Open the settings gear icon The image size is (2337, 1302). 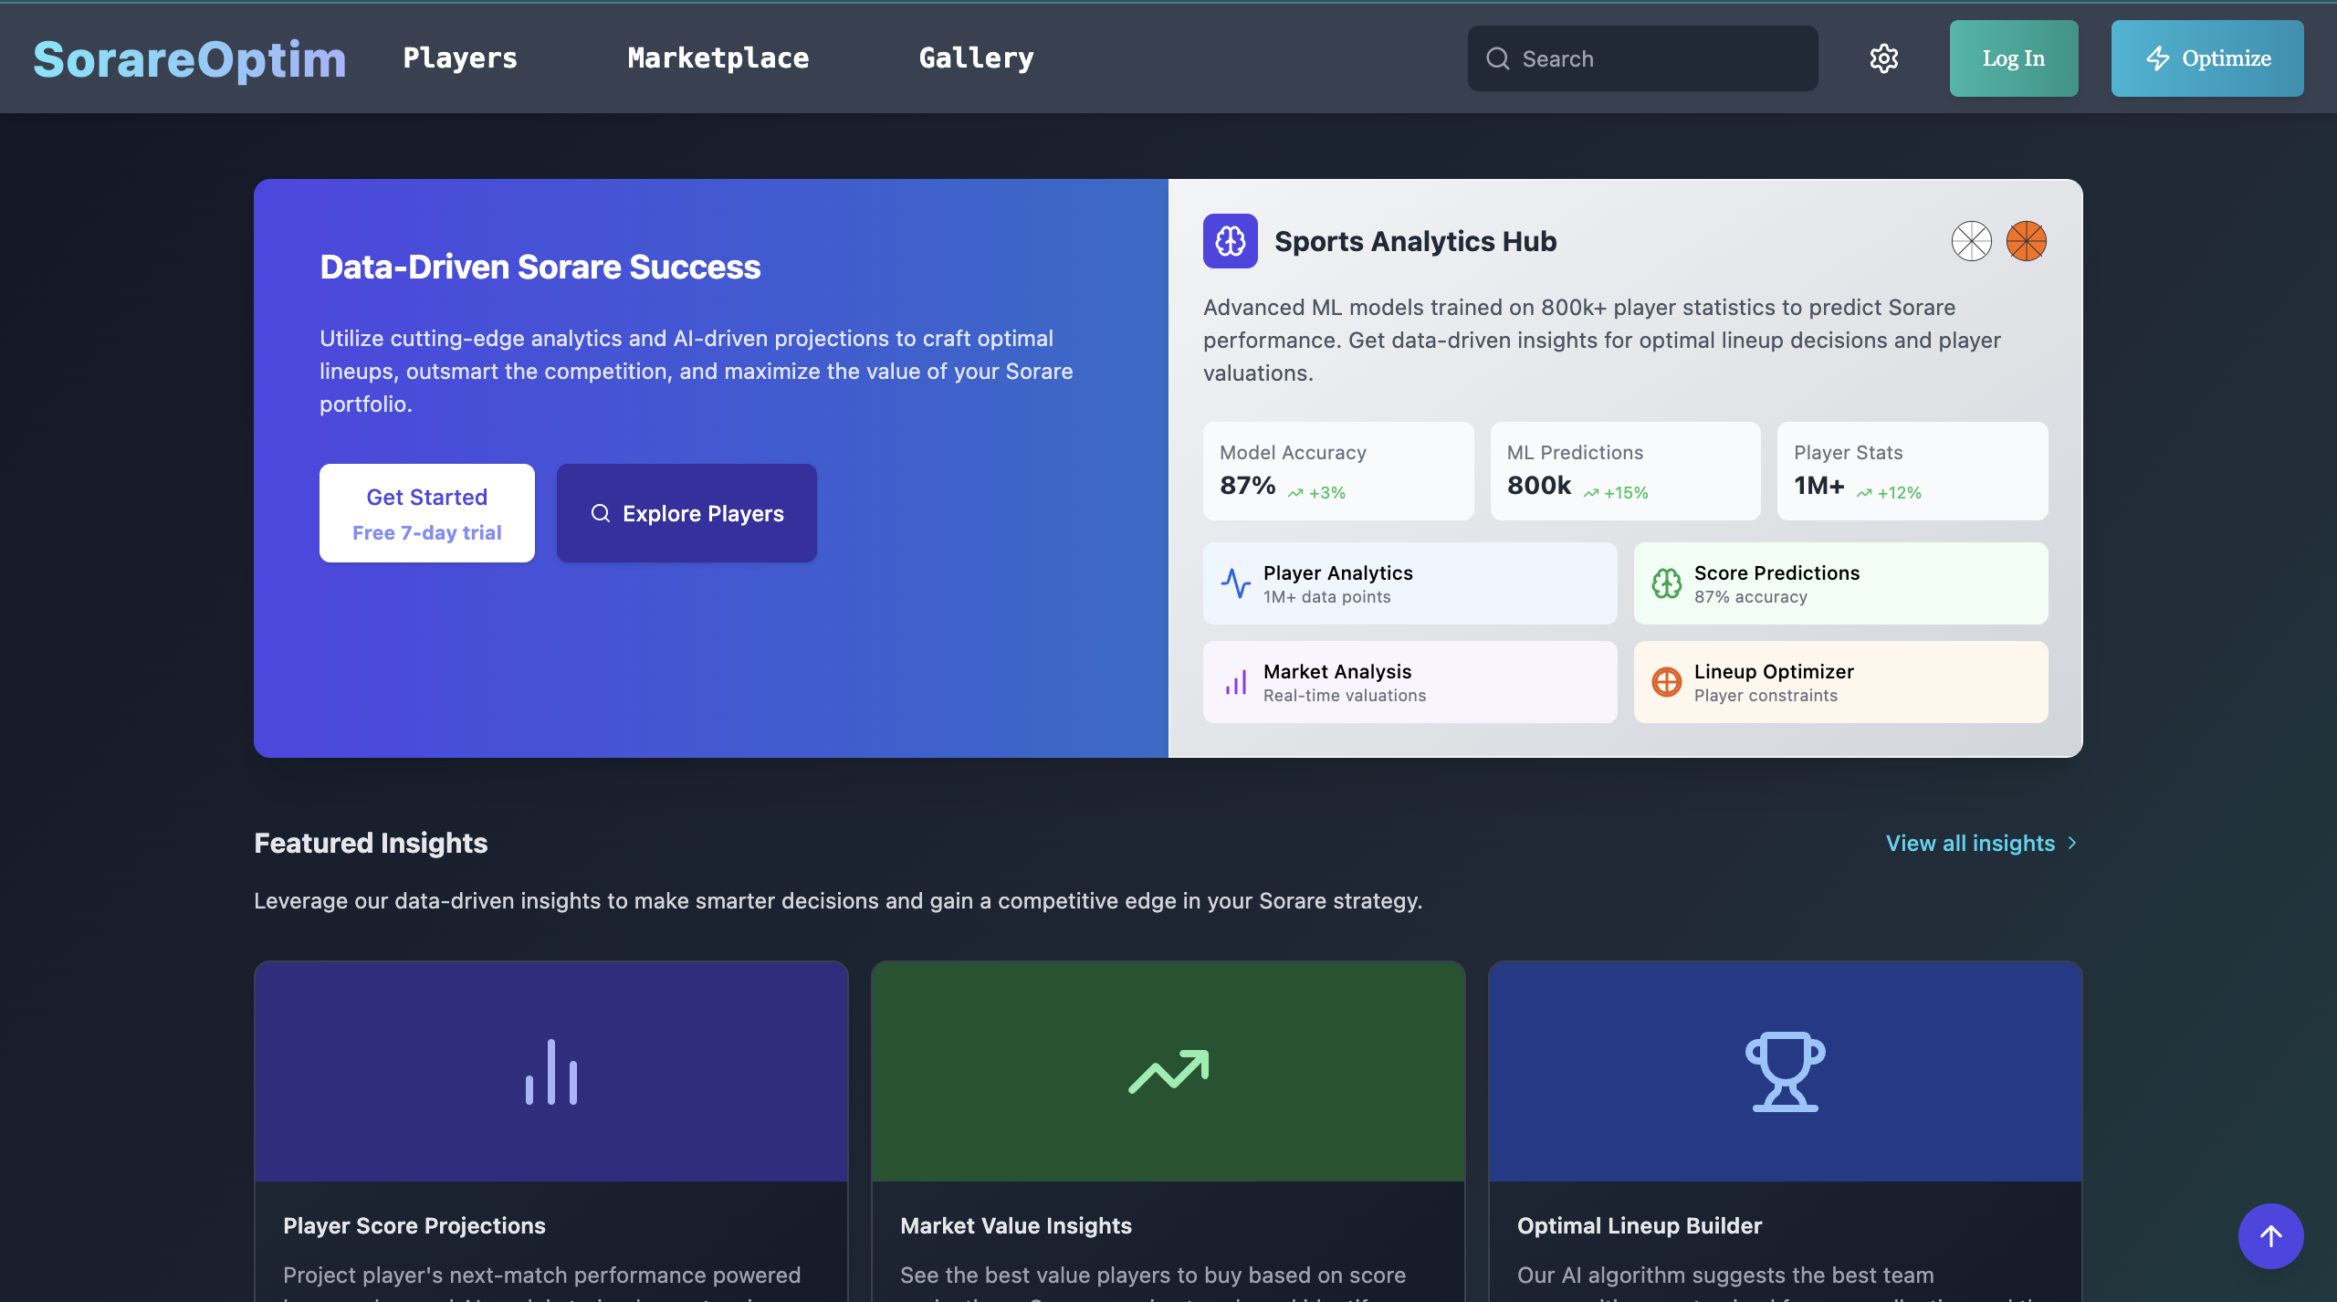(1883, 58)
